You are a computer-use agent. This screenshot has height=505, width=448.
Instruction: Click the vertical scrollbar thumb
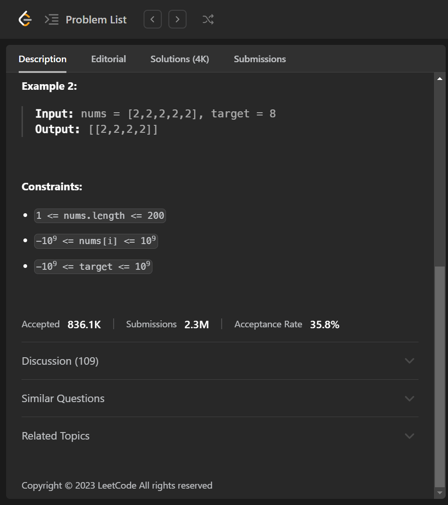(440, 376)
